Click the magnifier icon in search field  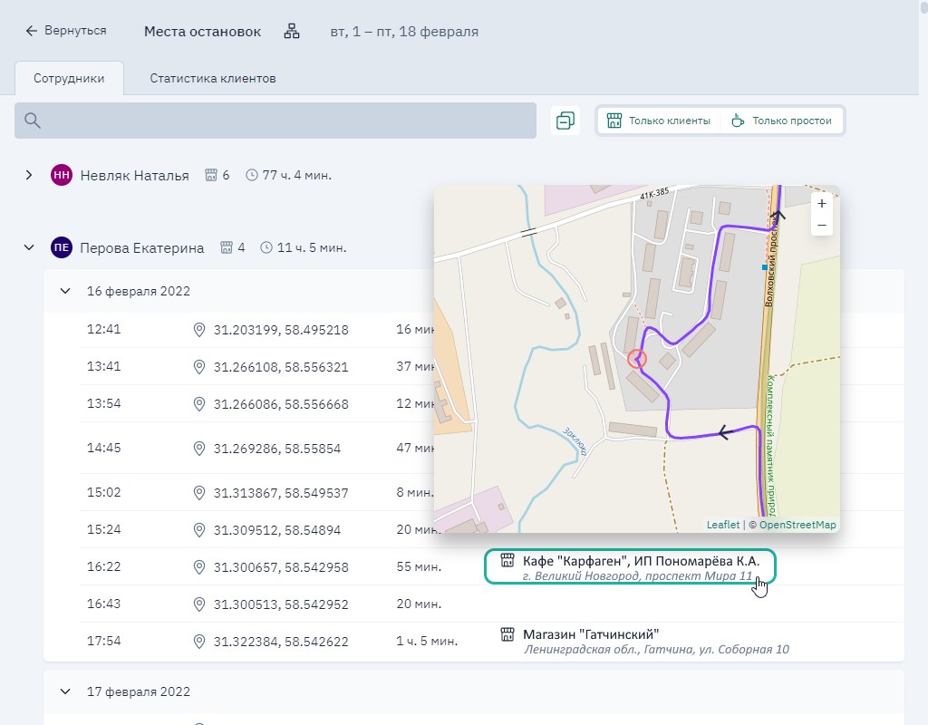[x=33, y=121]
